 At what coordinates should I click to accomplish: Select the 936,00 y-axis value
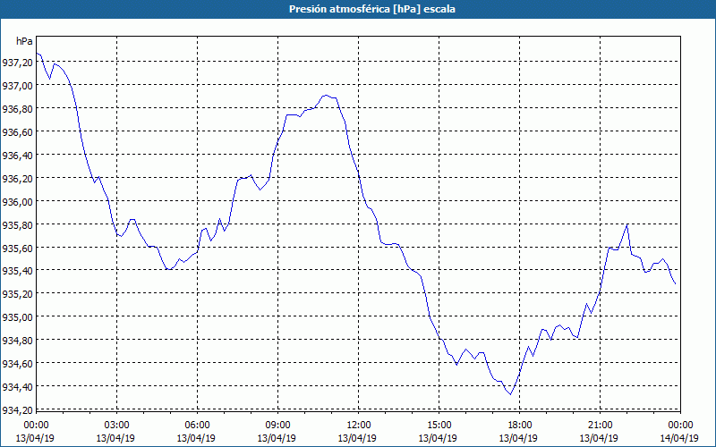(17, 201)
